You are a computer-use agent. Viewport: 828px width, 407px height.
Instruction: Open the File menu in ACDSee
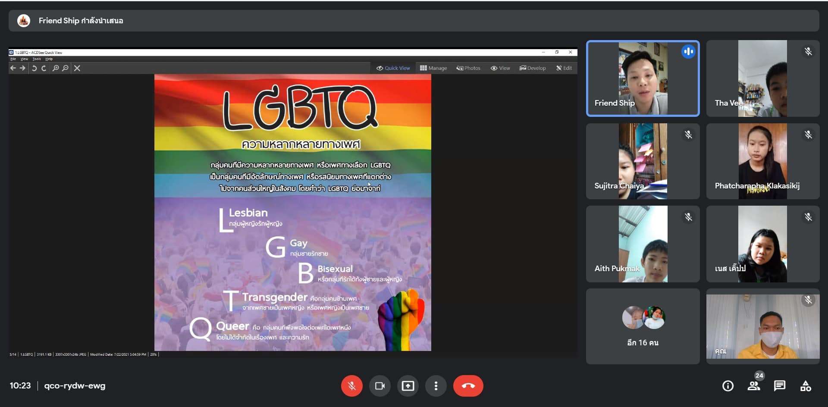(x=13, y=59)
